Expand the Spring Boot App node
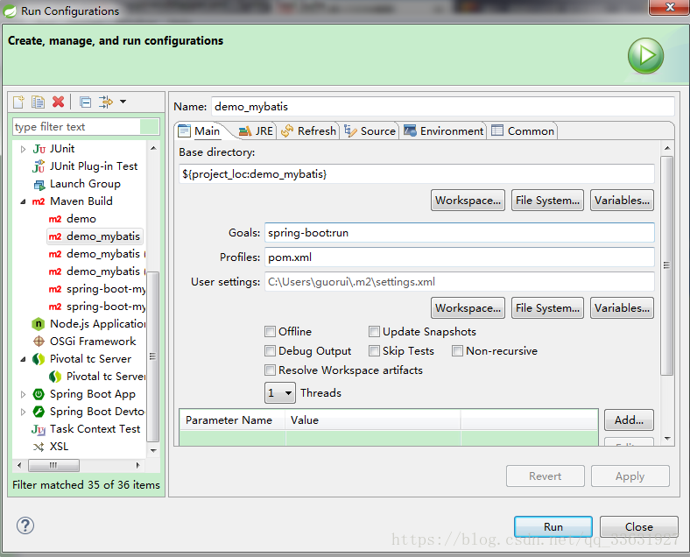Viewport: 690px width, 557px height. [23, 394]
